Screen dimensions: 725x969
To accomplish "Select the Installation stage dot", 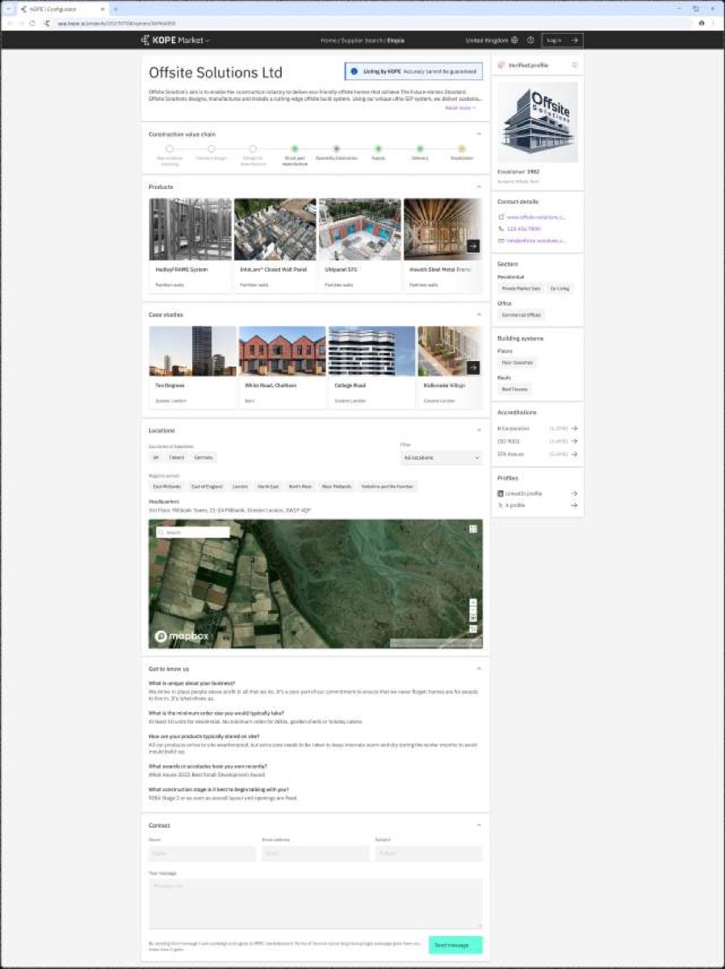I will point(462,149).
